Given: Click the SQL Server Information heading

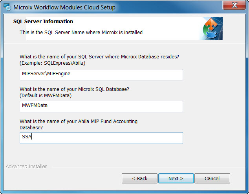Looking at the screenshot, I should click(43, 22).
